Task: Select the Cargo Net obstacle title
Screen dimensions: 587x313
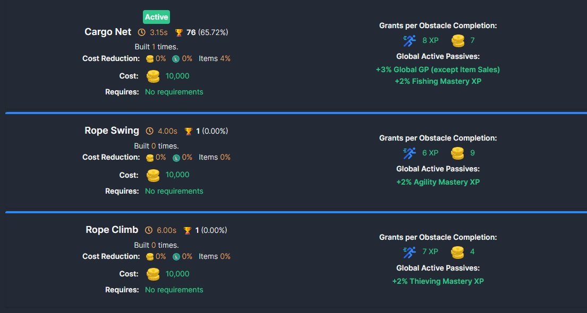Action: tap(108, 32)
